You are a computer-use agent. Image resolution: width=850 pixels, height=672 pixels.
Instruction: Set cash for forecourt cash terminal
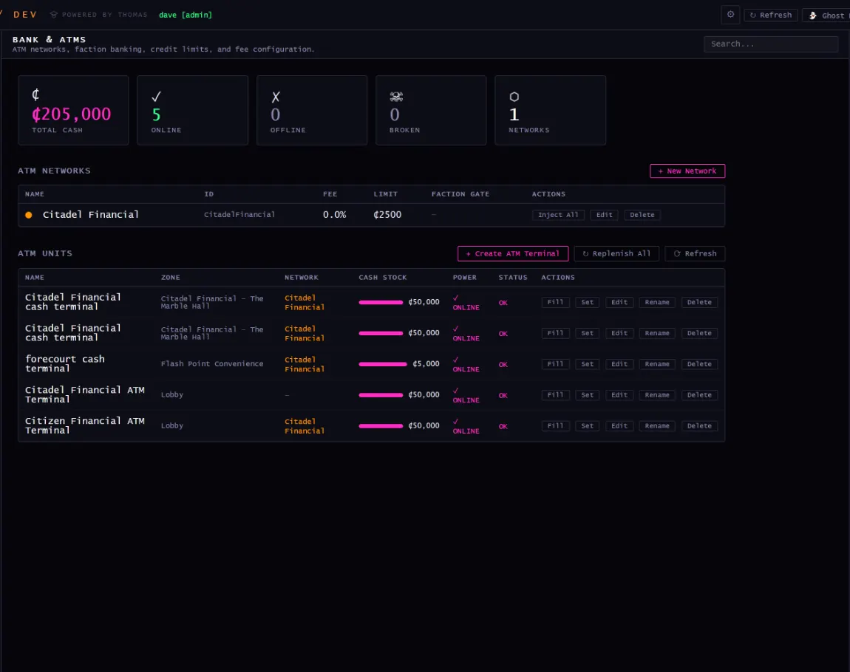587,364
